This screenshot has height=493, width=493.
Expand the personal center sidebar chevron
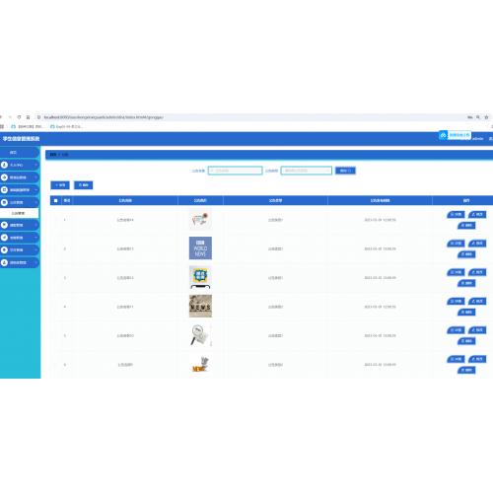pyautogui.click(x=35, y=165)
